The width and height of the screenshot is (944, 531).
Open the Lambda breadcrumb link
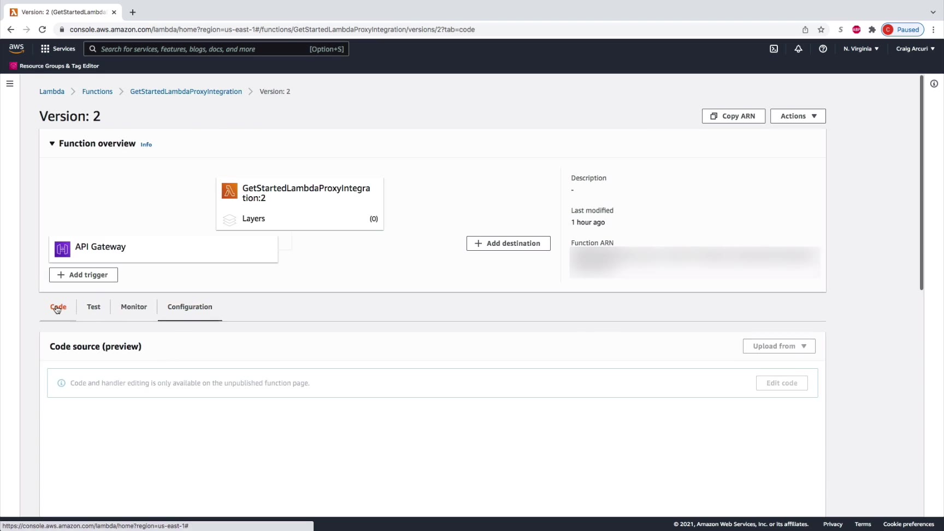click(x=52, y=91)
